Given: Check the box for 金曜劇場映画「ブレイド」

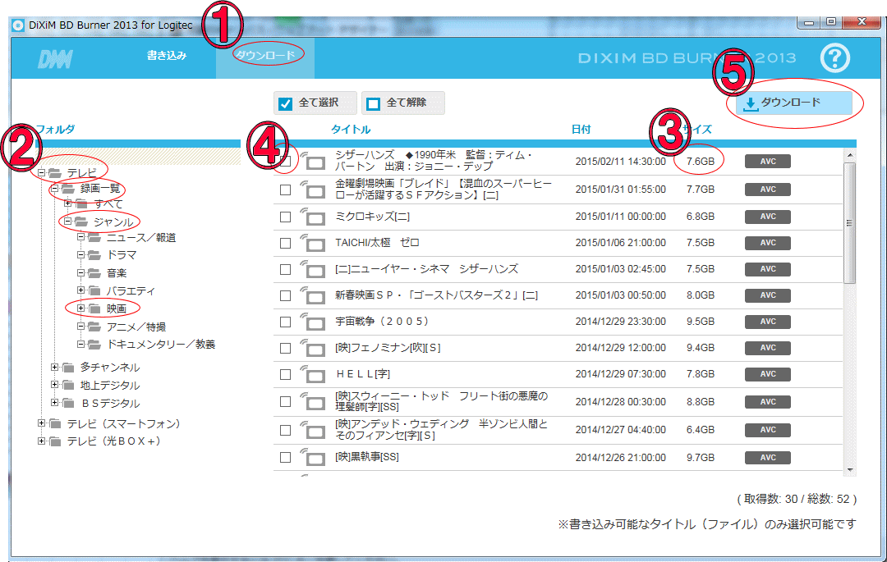Looking at the screenshot, I should point(286,190).
